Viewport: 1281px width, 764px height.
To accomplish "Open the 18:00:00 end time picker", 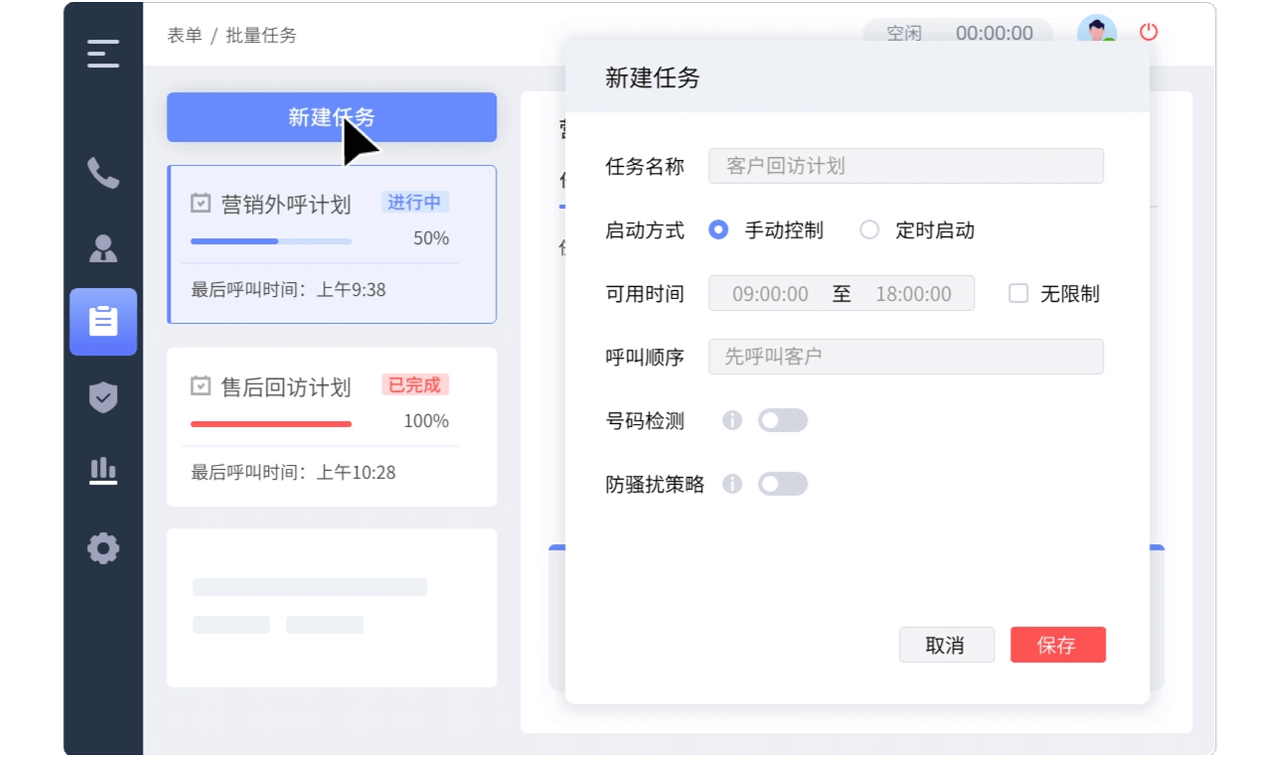I will [913, 293].
